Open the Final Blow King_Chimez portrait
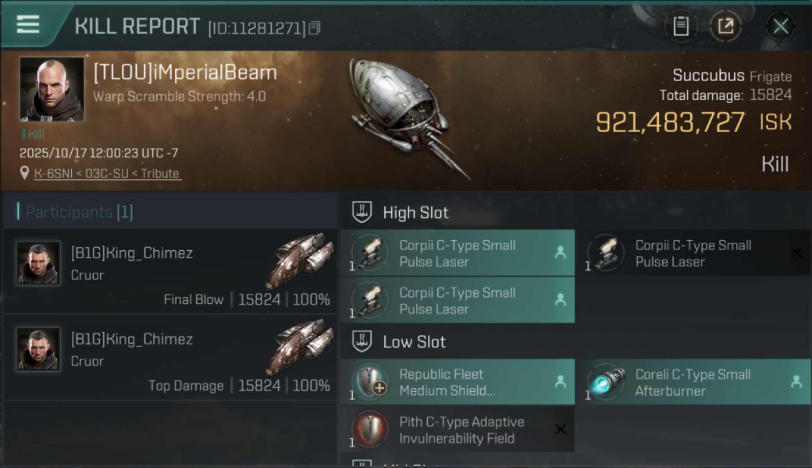This screenshot has width=812, height=468. click(38, 263)
